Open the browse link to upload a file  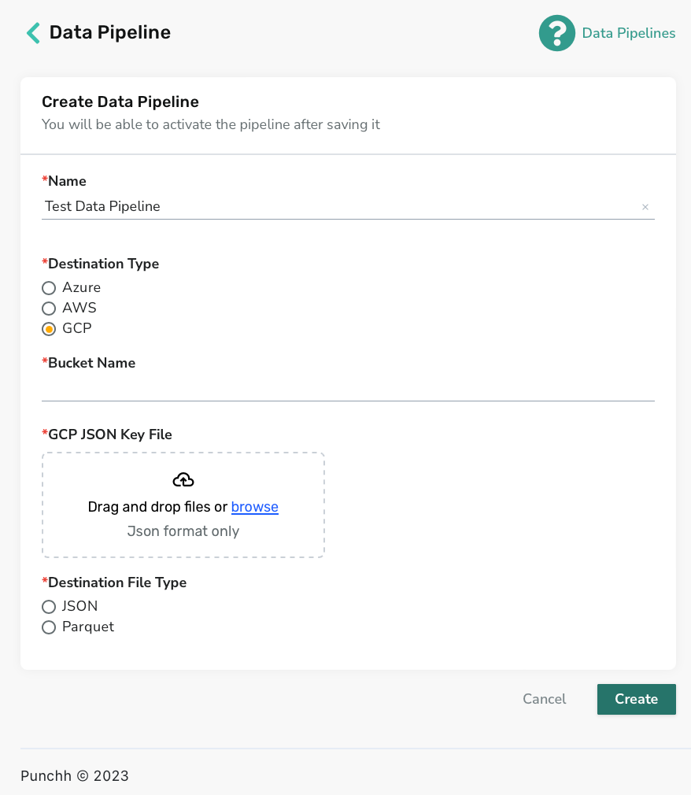pyautogui.click(x=254, y=506)
